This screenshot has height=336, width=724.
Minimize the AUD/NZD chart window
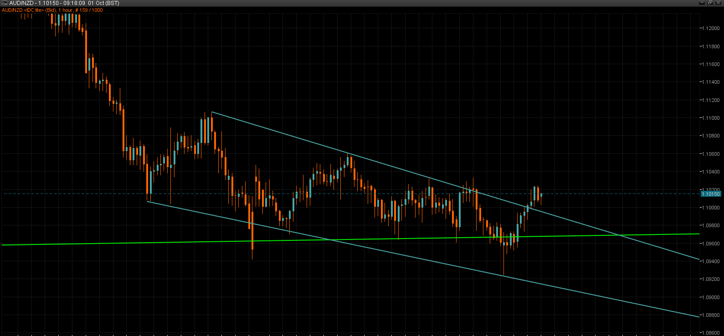coord(702,3)
